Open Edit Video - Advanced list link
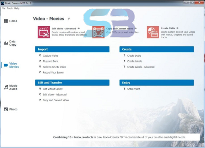This screenshot has width=205, height=148. point(55,94)
